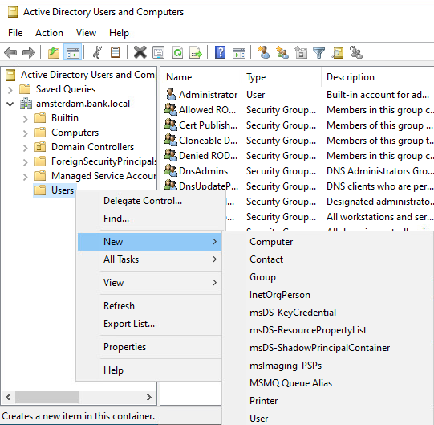Choose Export List from context menu
The height and width of the screenshot is (425, 434).
[150, 324]
